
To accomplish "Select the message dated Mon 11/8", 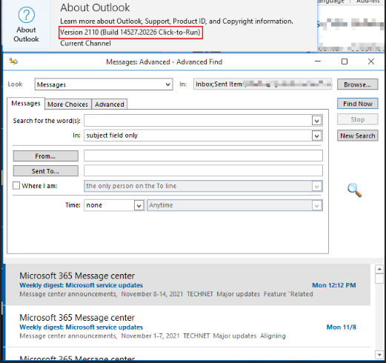I will coord(188,326).
